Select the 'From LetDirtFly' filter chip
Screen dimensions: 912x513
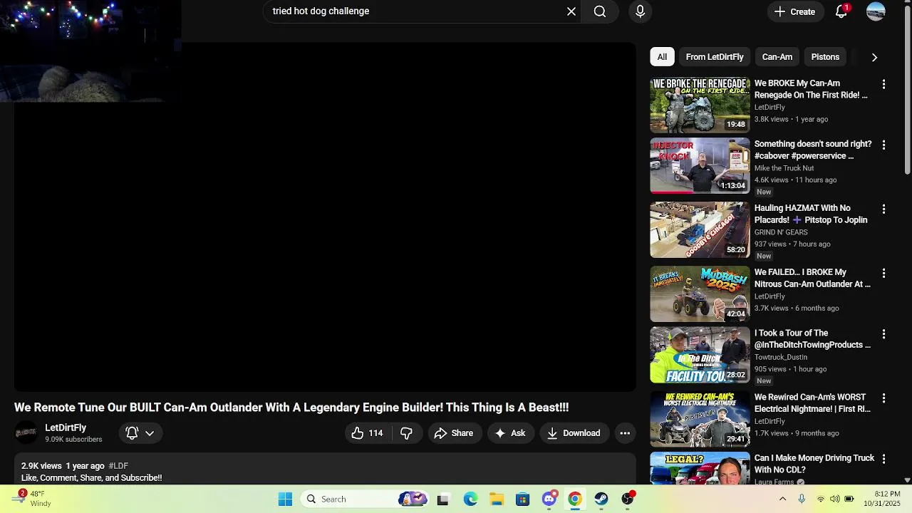pyautogui.click(x=714, y=57)
